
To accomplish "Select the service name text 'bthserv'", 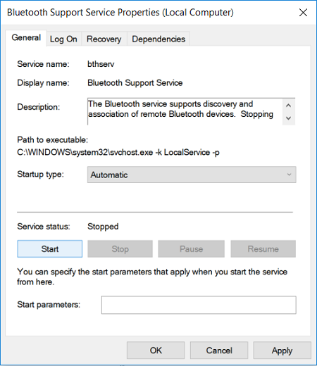I will point(101,64).
